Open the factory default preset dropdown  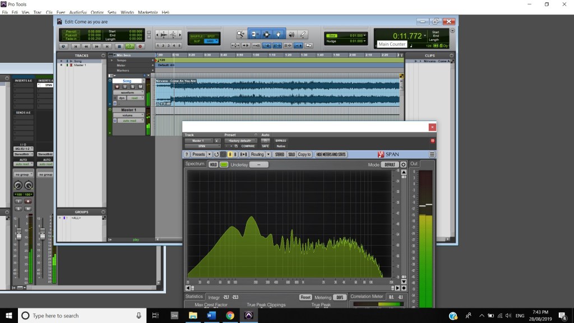[x=240, y=141]
